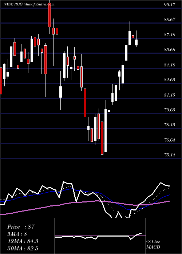This screenshot has height=254, width=182.
Task: Click the 5MA value readout
Action: pyautogui.click(x=17, y=234)
